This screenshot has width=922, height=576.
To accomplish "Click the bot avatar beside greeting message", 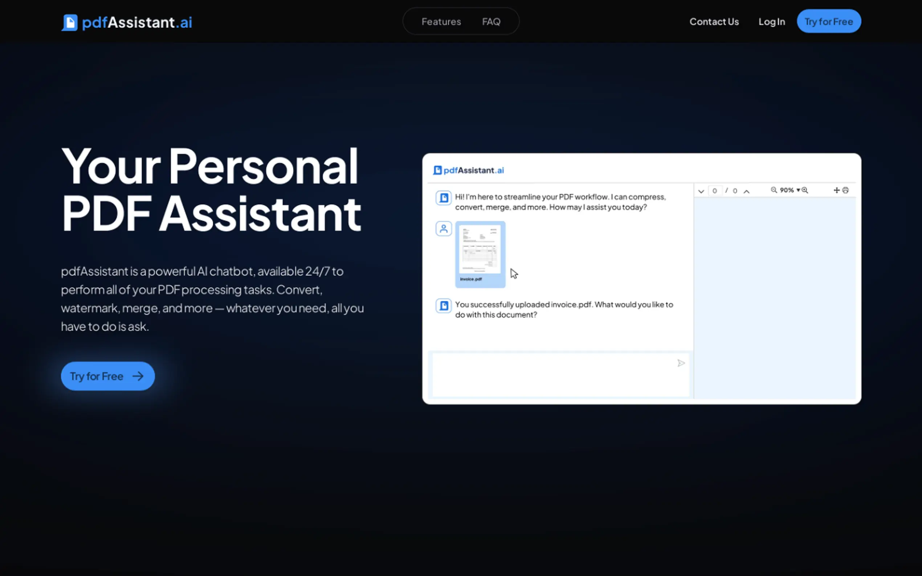I will click(x=443, y=198).
